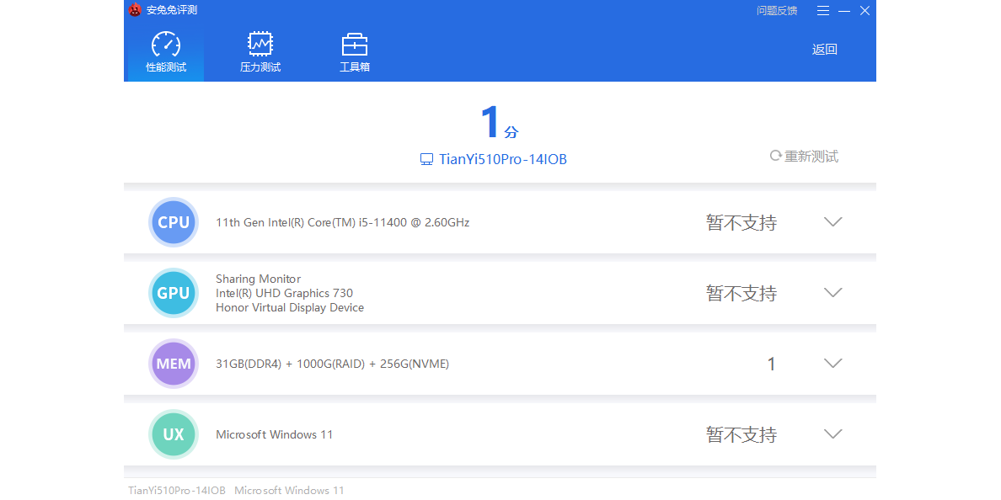Expand the CPU score details chevron
Screen dimensions: 1001x500
tap(832, 222)
